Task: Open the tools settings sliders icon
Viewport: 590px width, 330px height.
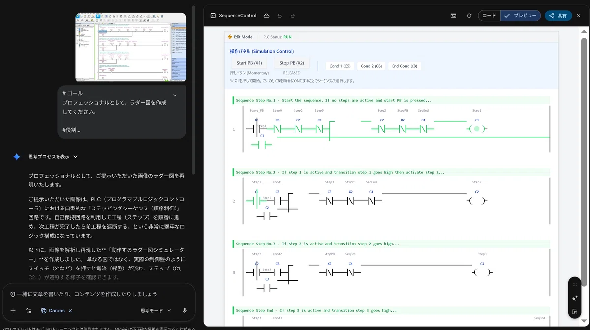Action: coord(29,311)
